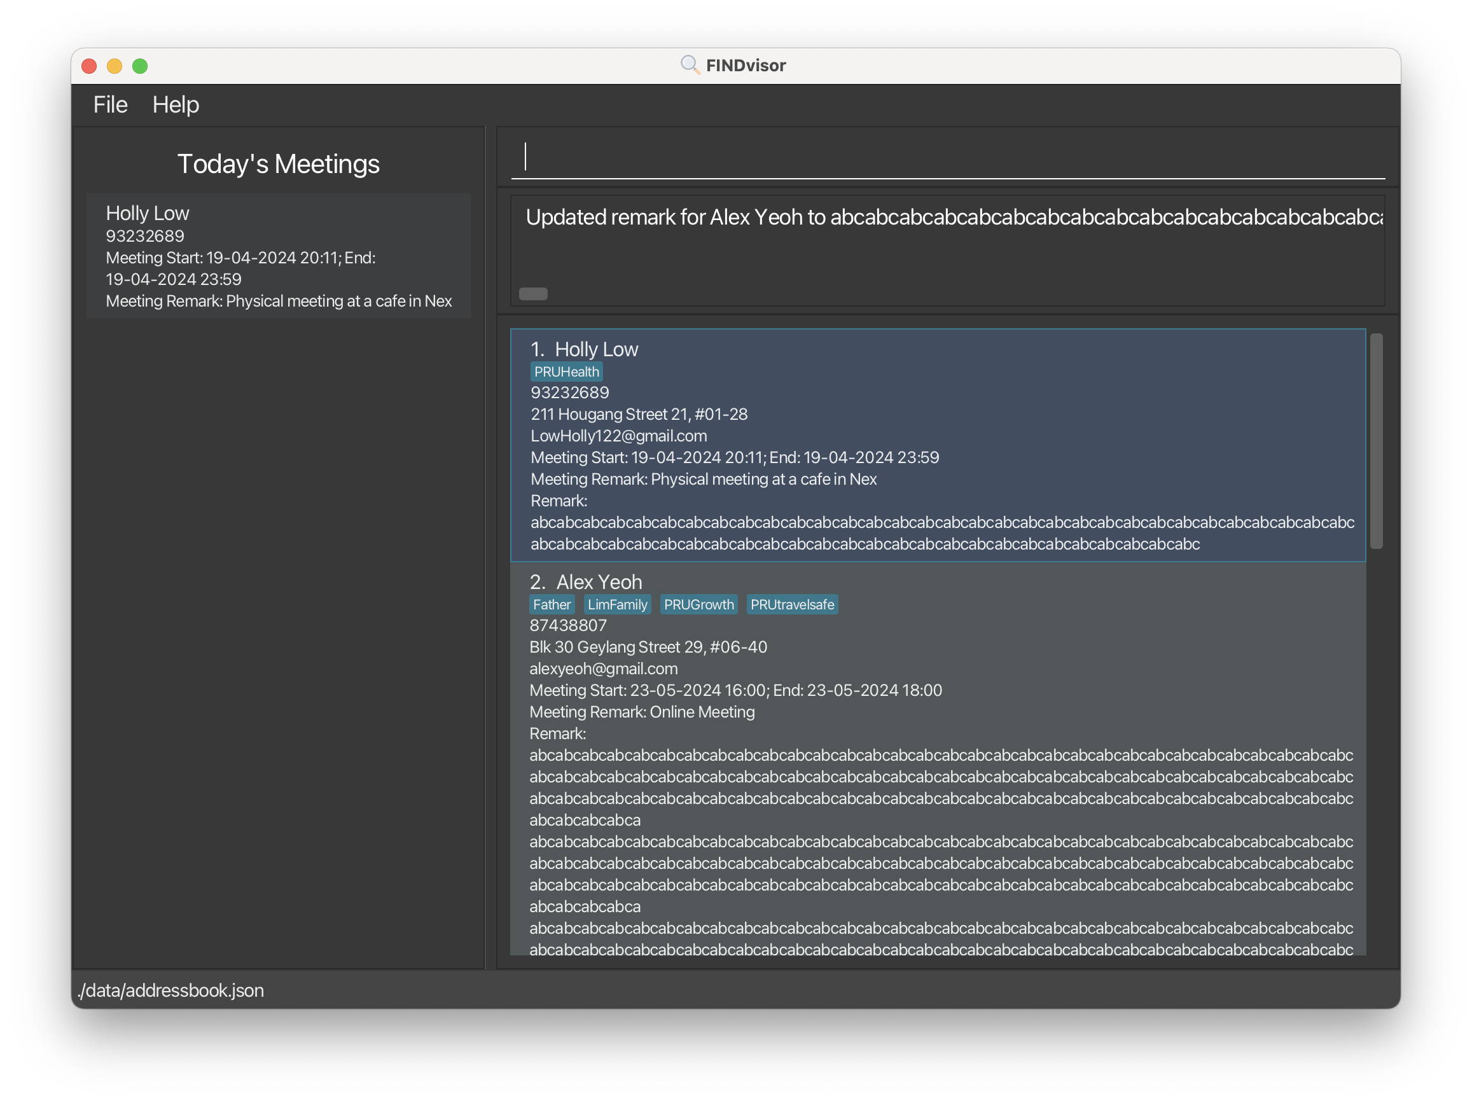Click the PRUGrowth tag
Image resolution: width=1472 pixels, height=1103 pixels.
click(x=698, y=605)
